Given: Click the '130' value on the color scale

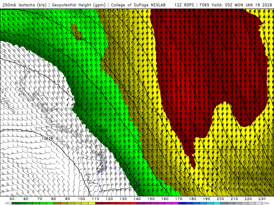Looking at the screenshot, I should click(123, 199).
